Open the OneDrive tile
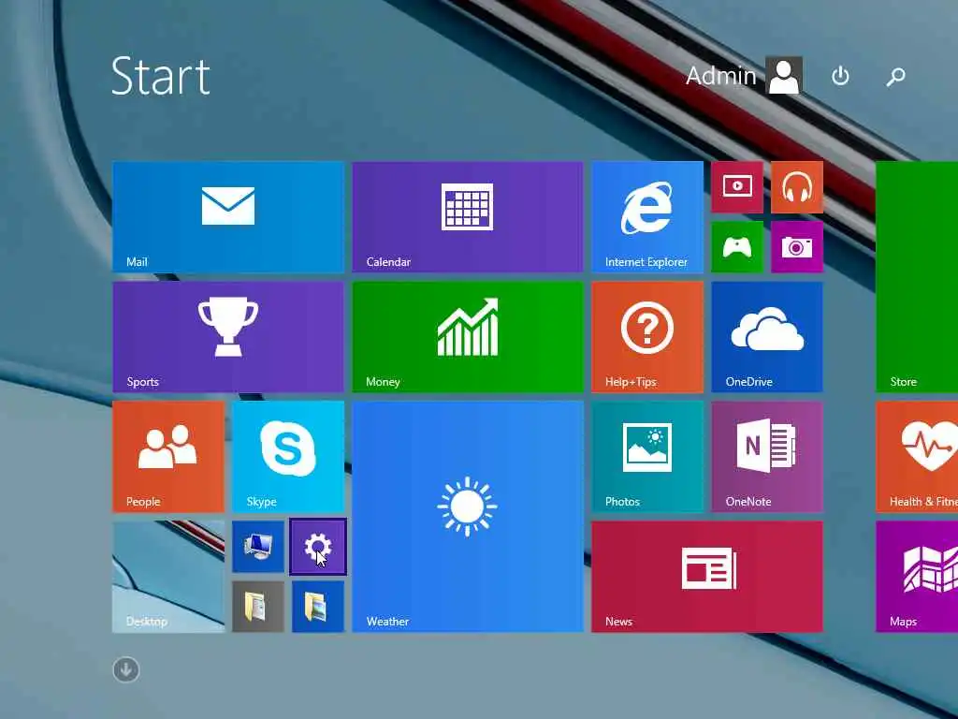Screen dimensions: 958x719 pos(767,337)
